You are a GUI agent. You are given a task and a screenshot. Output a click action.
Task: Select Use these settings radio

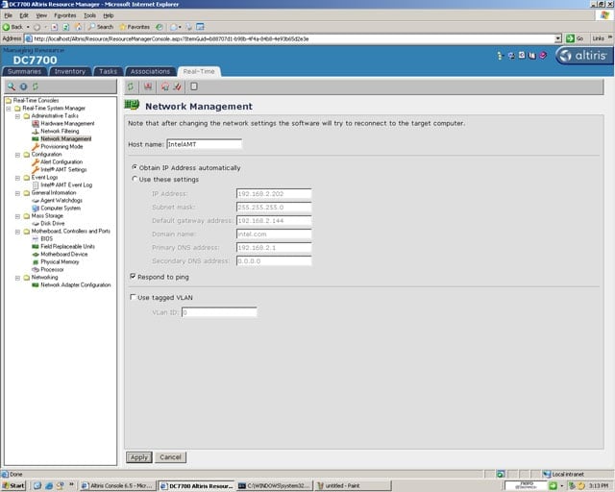click(135, 179)
